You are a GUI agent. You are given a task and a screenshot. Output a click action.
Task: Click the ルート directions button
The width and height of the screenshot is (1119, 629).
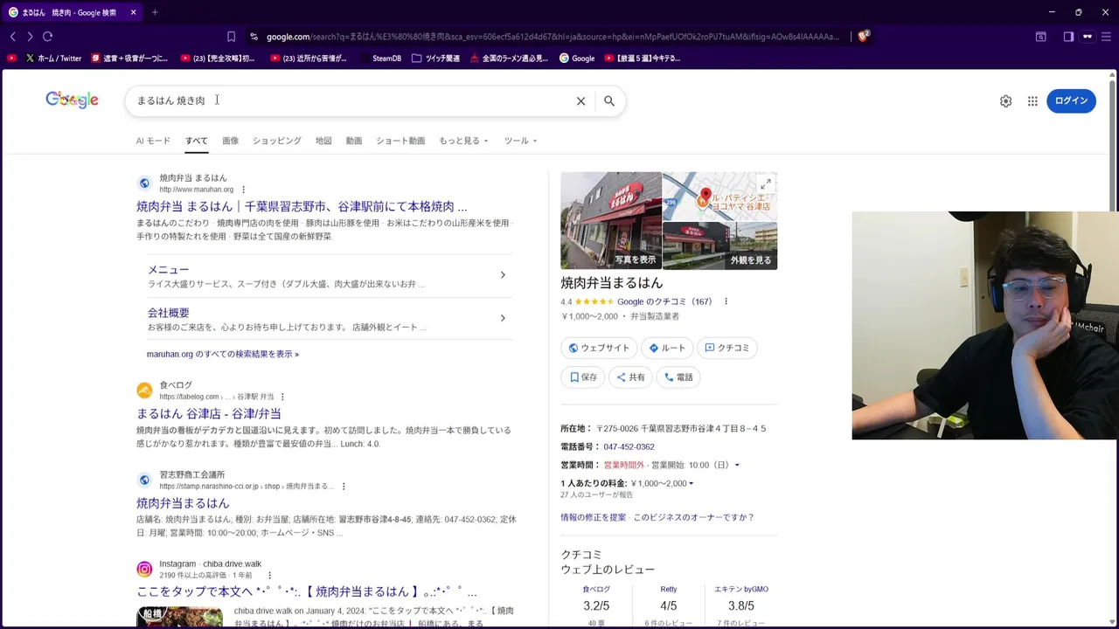667,348
